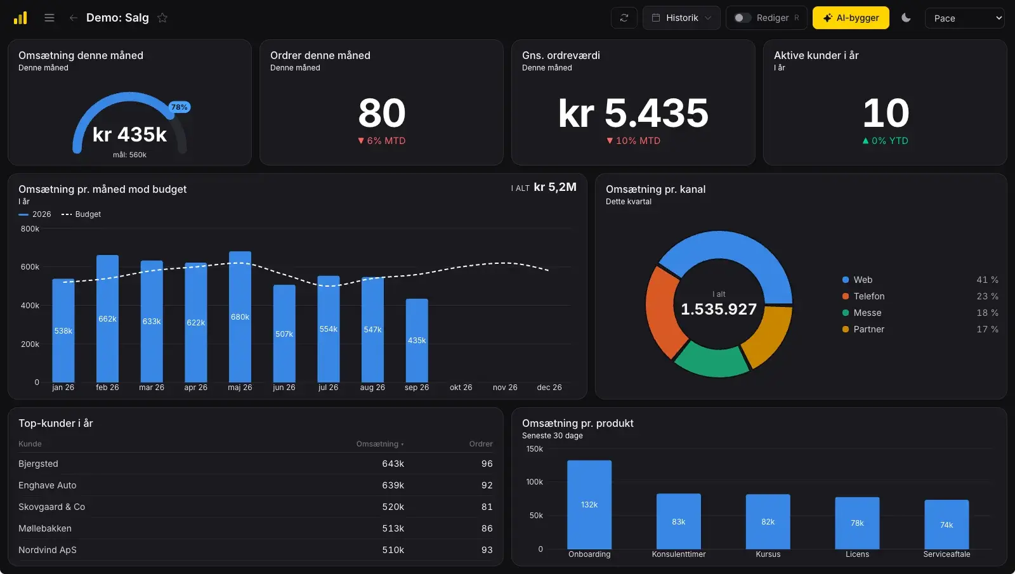Click the Kunde column header
1015x574 pixels.
(30, 444)
